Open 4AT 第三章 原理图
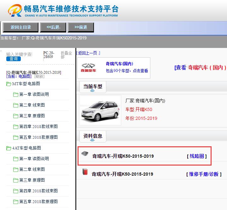Viewport: 227px width, 210px height. click(32, 180)
